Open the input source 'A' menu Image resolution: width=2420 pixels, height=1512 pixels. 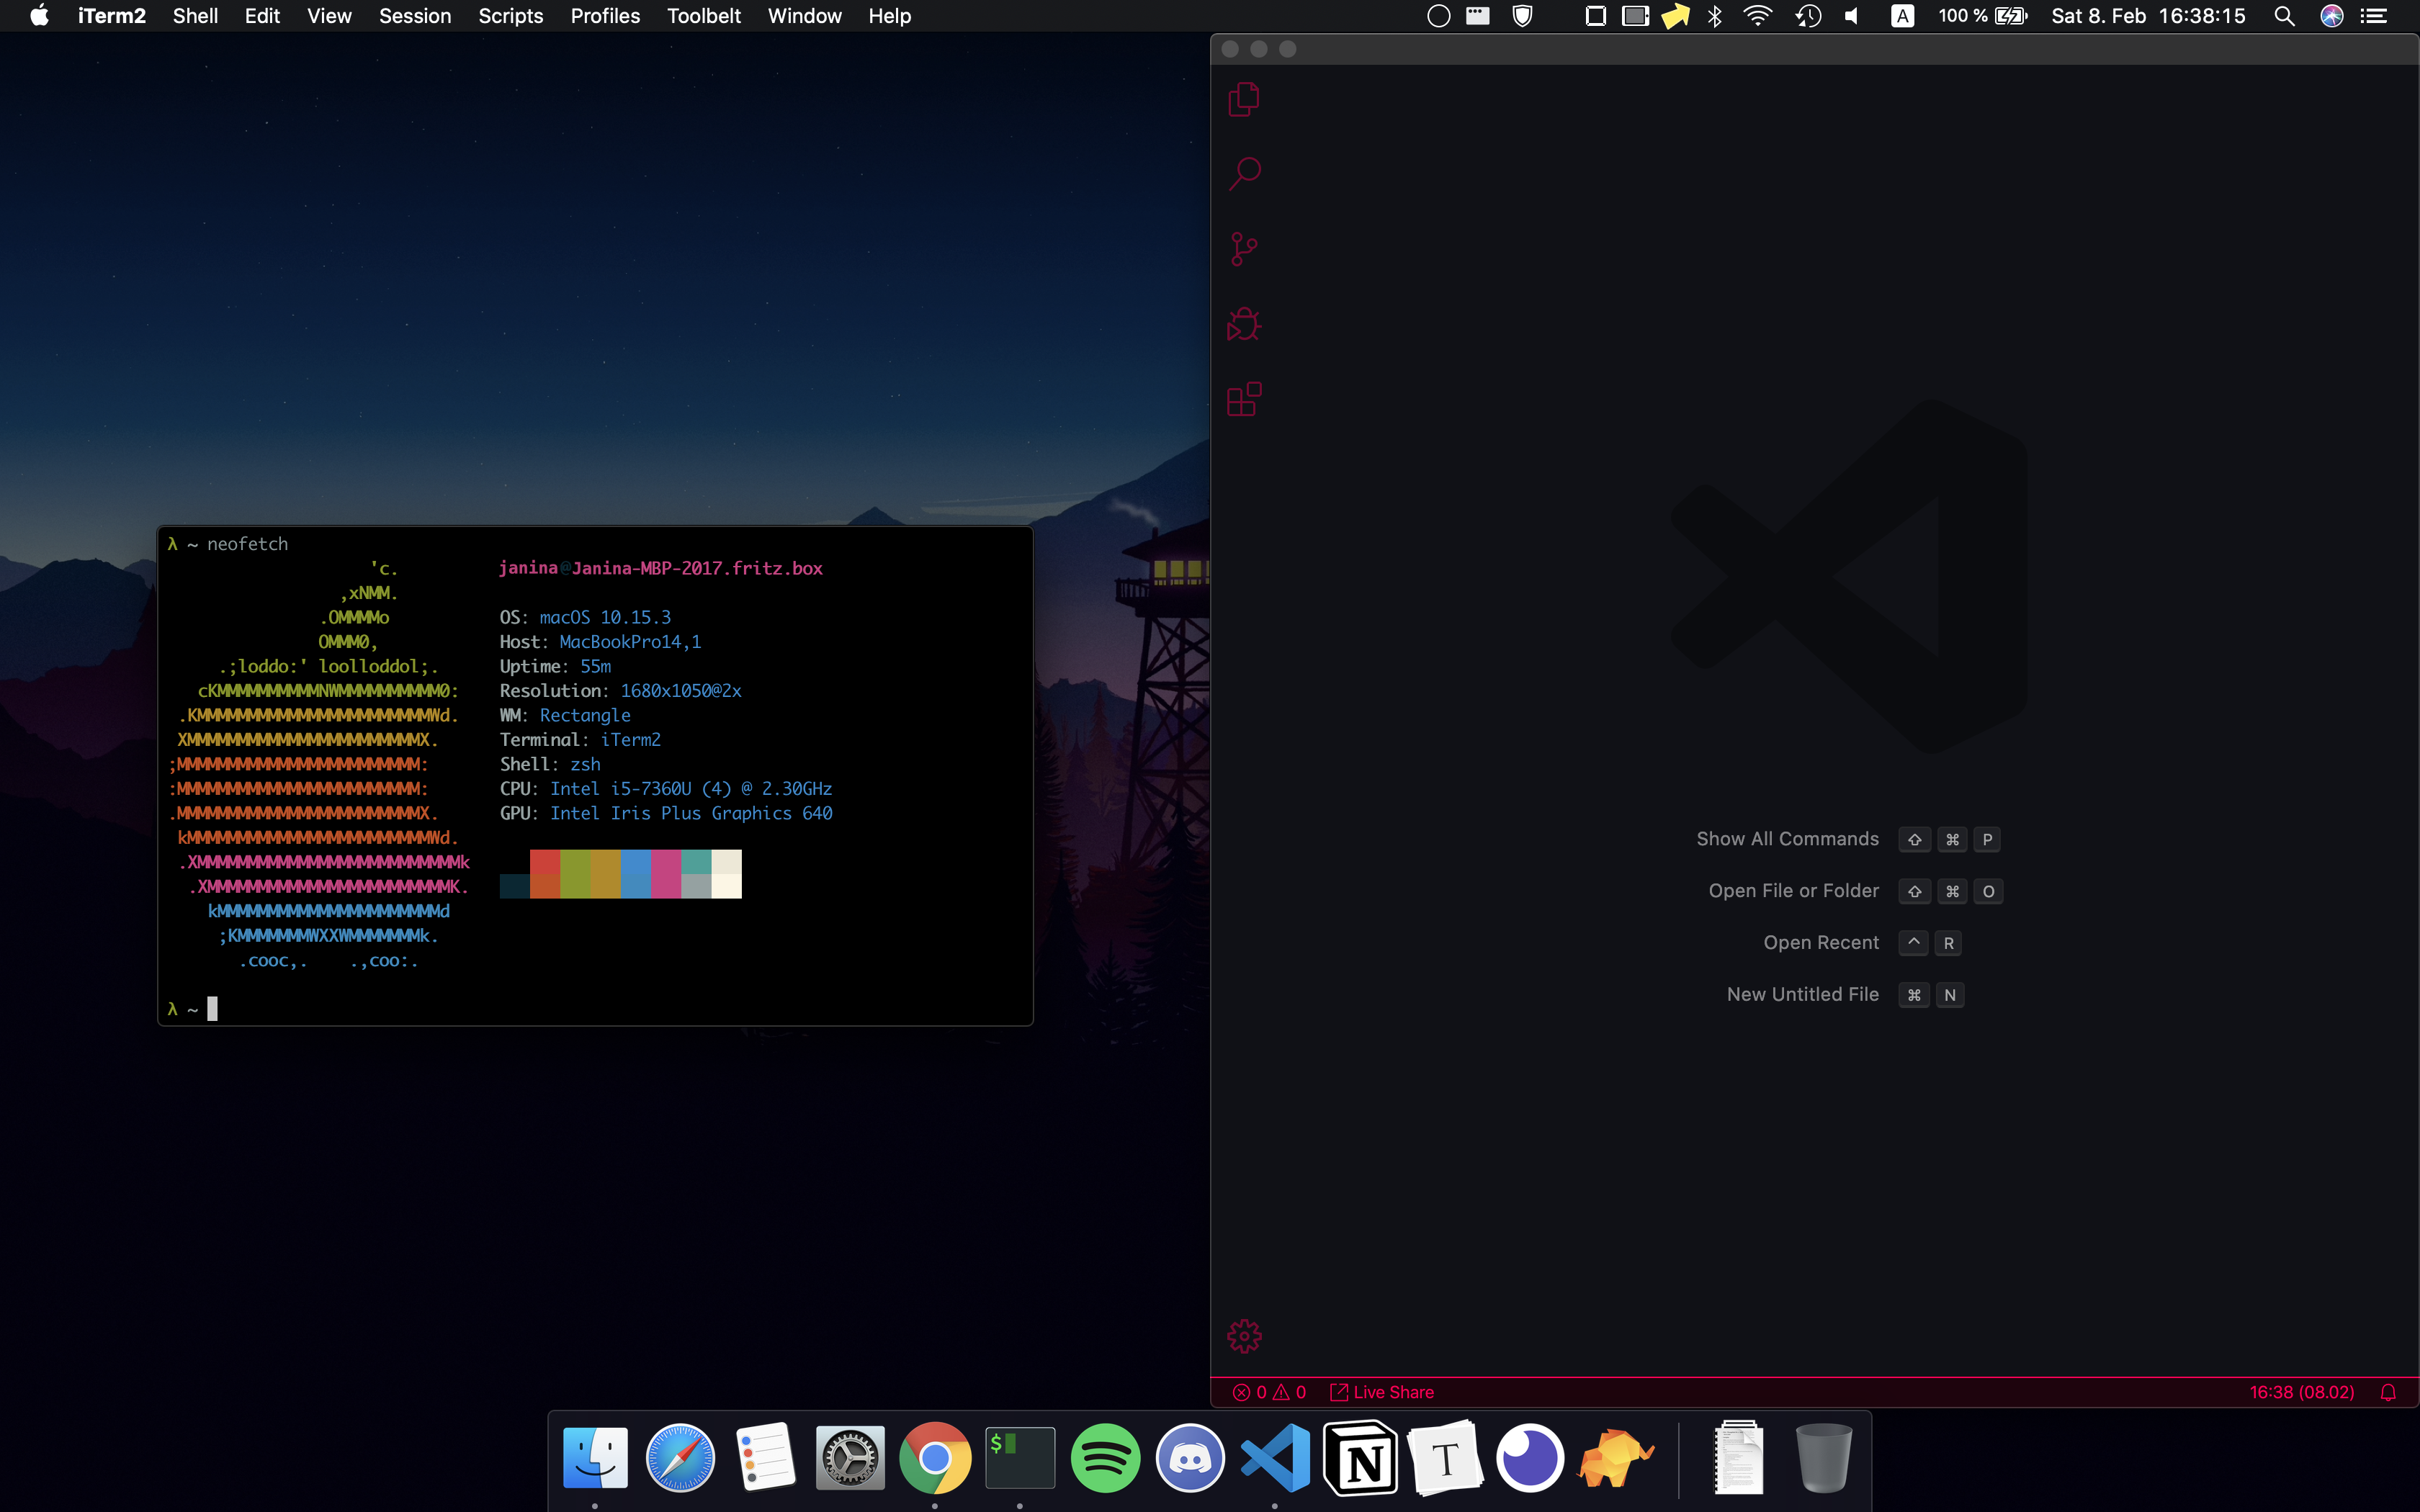click(x=1902, y=16)
